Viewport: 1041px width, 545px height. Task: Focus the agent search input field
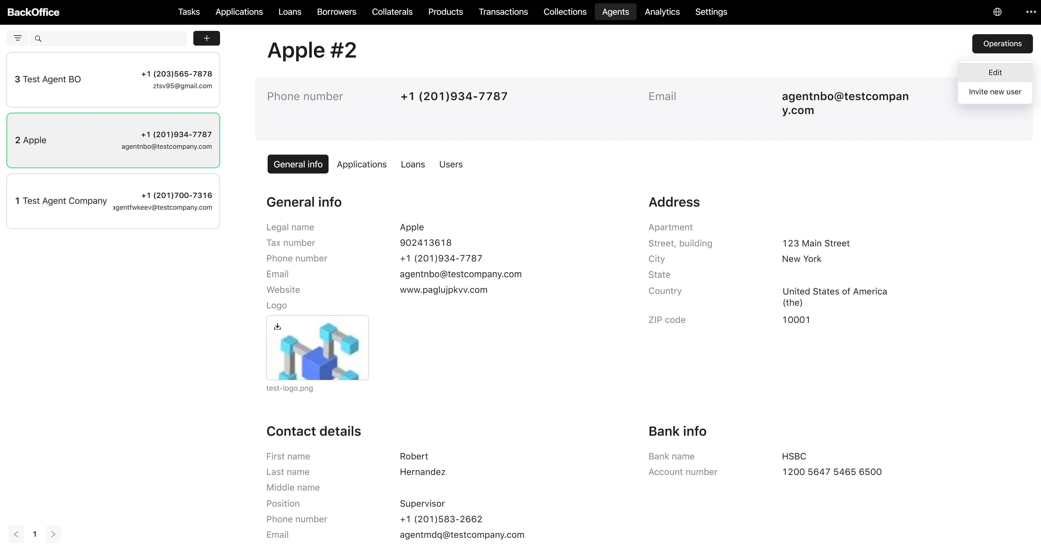point(109,39)
